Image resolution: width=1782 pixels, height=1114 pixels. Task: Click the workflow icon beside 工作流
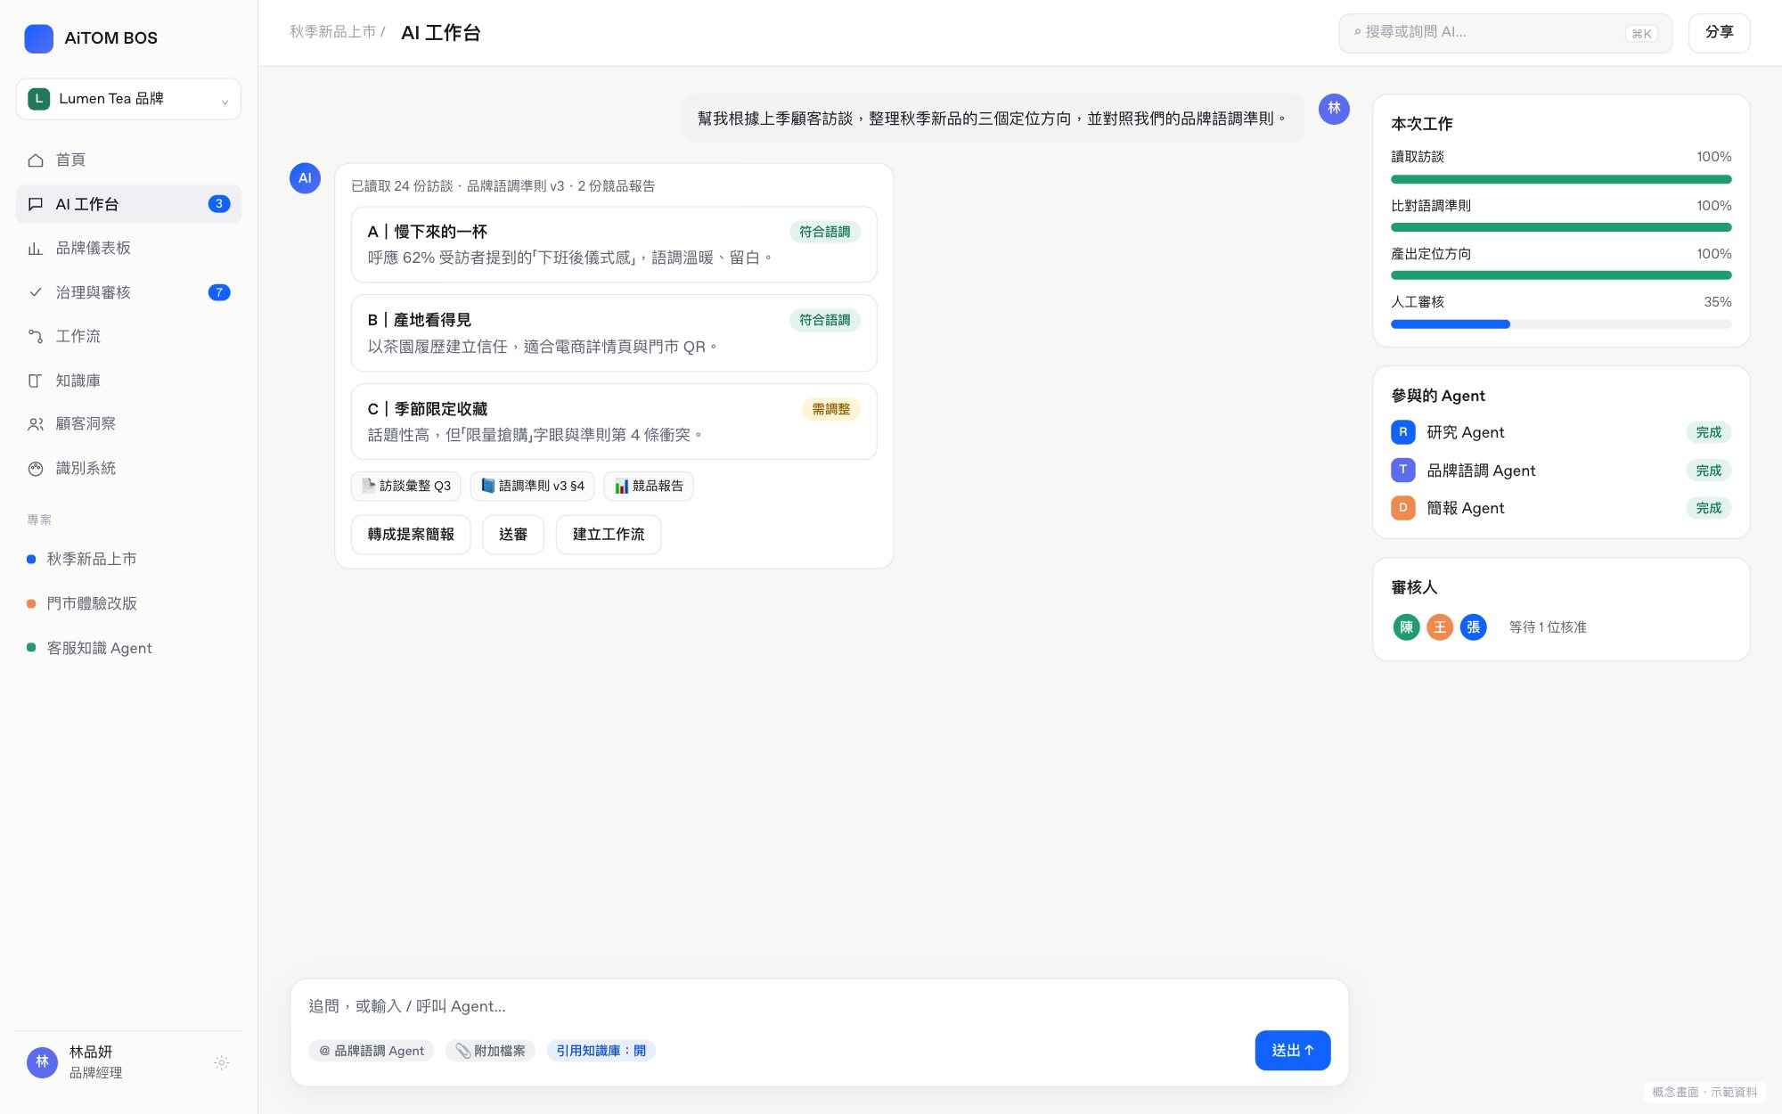(x=36, y=336)
